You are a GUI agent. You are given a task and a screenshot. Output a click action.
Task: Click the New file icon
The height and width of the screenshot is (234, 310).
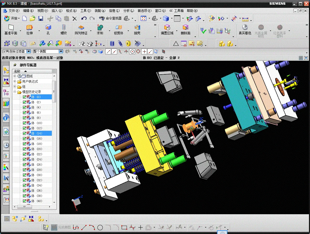24,18
